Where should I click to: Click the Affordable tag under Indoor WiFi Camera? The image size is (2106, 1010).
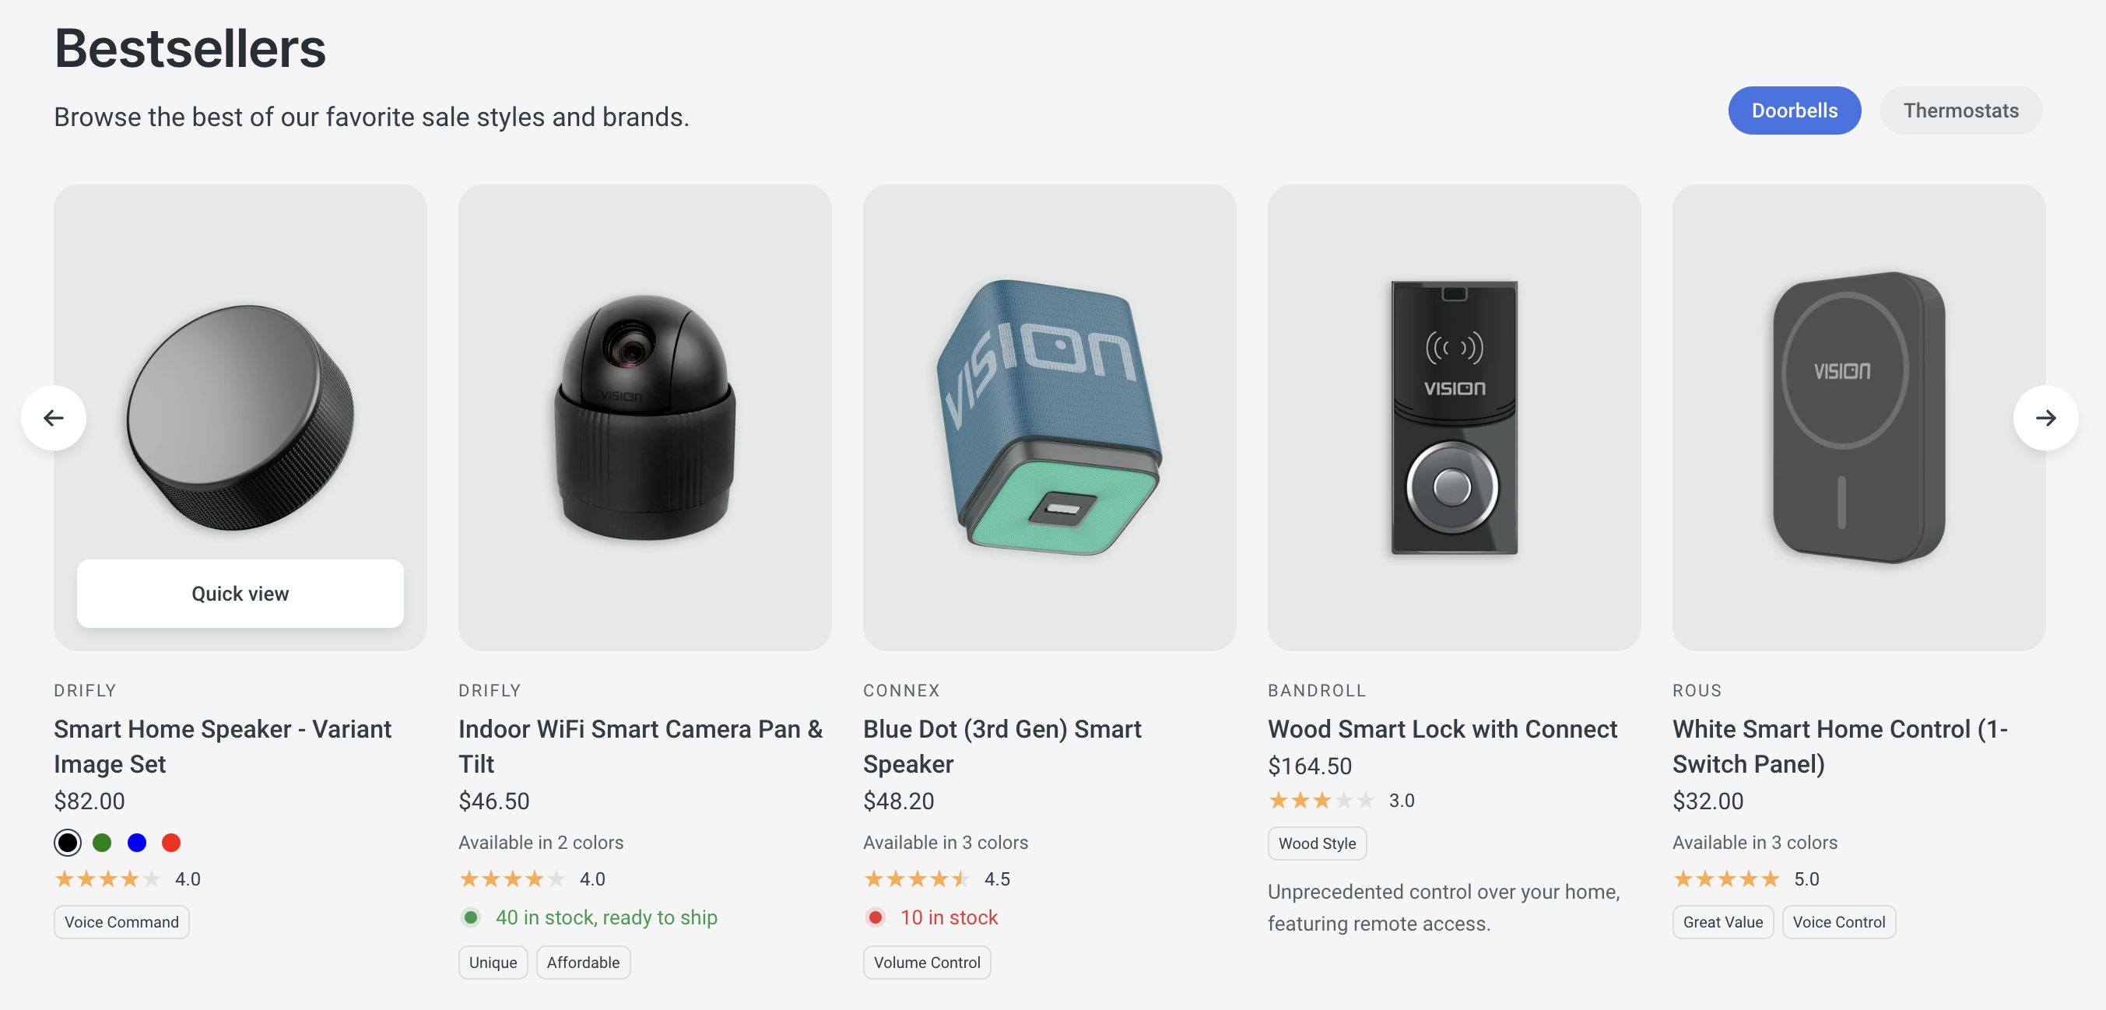point(583,962)
